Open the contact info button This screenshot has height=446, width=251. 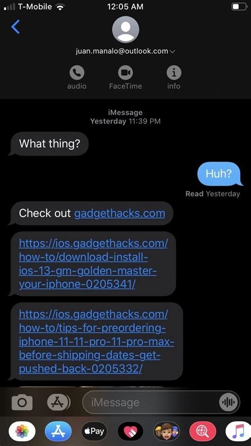point(174,73)
